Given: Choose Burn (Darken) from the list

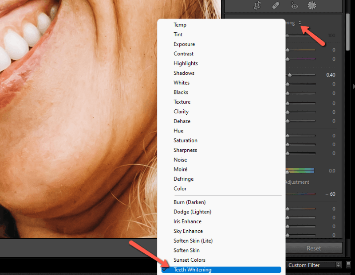Looking at the screenshot, I should (x=189, y=202).
